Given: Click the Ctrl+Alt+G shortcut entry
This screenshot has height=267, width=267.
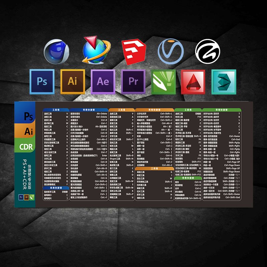Looking at the screenshot, I should [102, 175].
